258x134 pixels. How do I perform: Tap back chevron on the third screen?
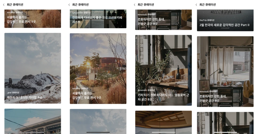(x=134, y=5)
